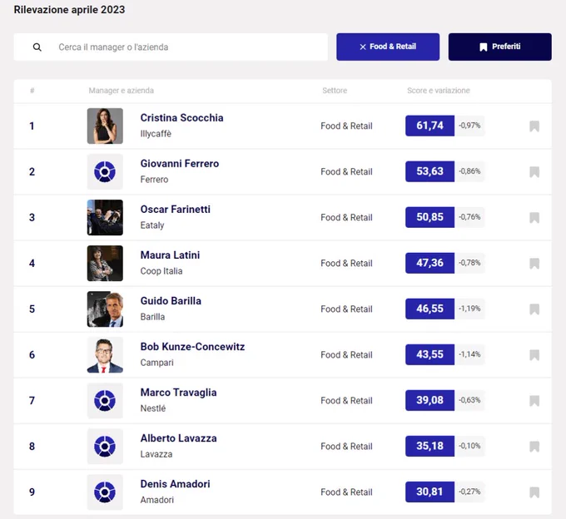Click the -1,19% variation value
This screenshot has height=519, width=566.
click(x=469, y=309)
